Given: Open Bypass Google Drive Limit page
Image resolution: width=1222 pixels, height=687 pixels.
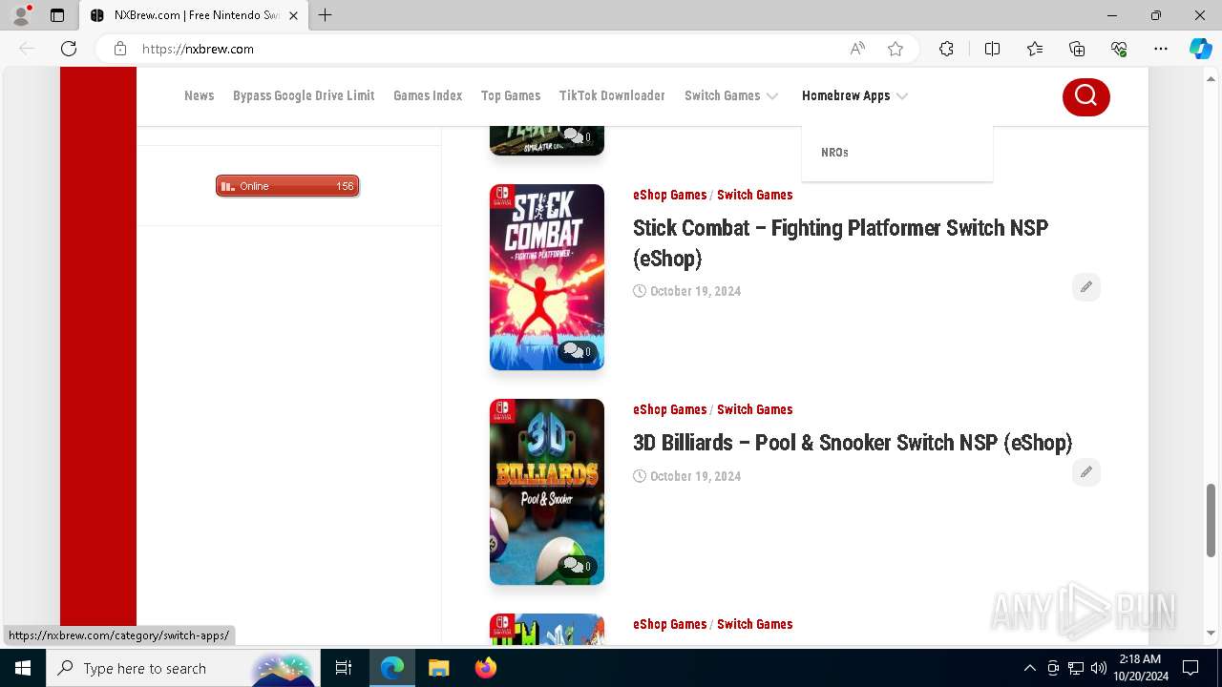Looking at the screenshot, I should (304, 95).
